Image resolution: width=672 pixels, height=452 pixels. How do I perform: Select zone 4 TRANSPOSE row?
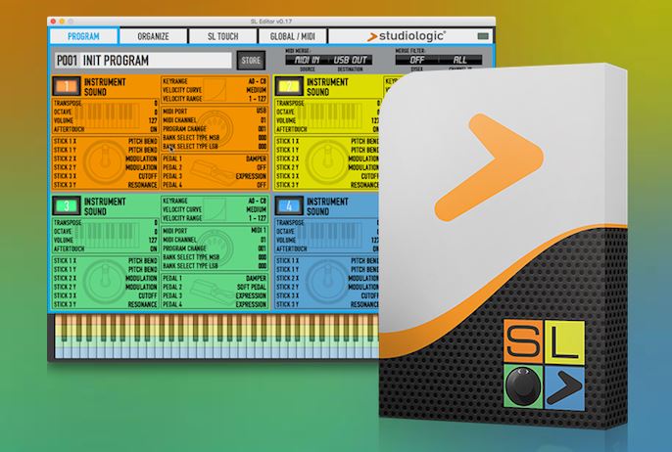(327, 223)
